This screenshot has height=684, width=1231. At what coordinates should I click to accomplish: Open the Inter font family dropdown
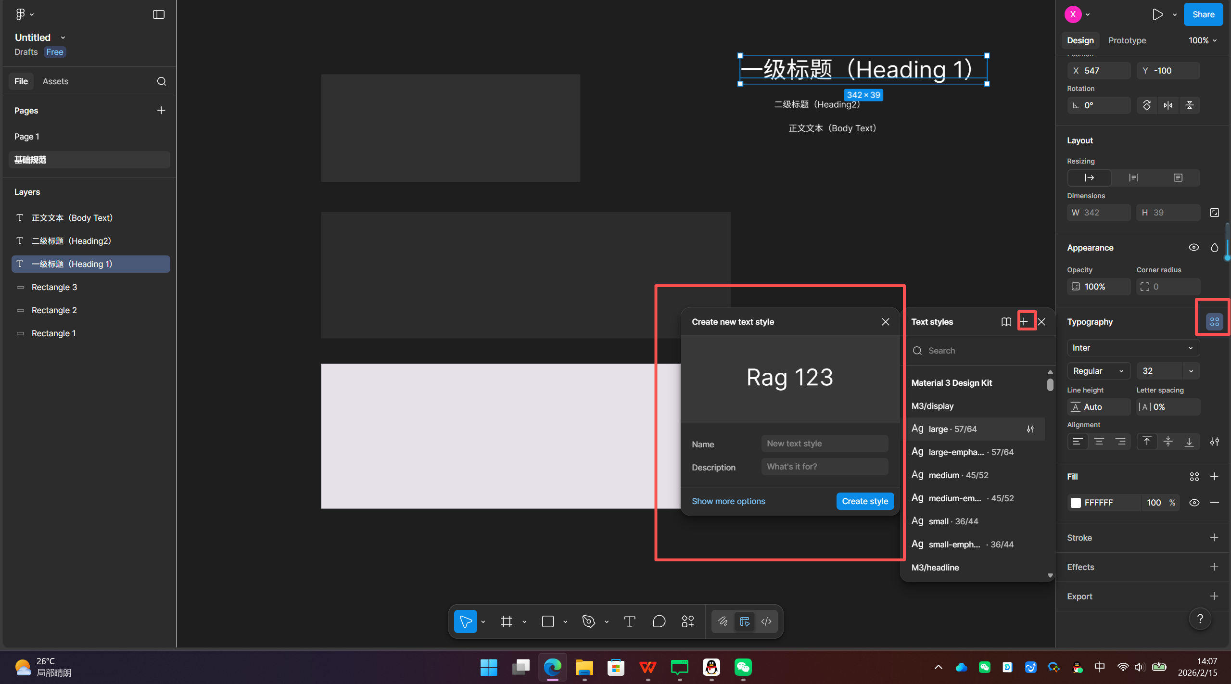pos(1133,348)
